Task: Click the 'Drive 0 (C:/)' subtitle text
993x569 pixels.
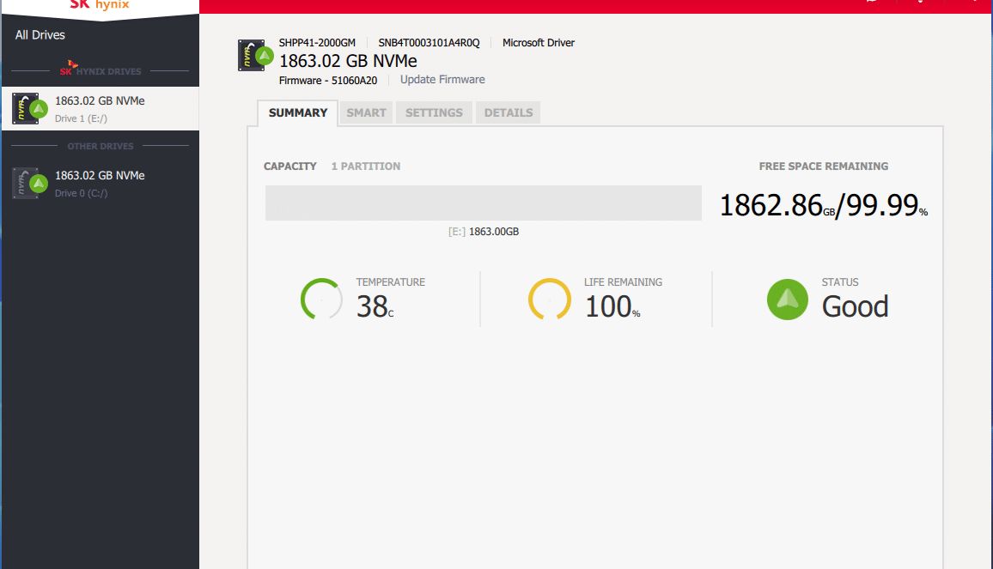Action: point(81,193)
